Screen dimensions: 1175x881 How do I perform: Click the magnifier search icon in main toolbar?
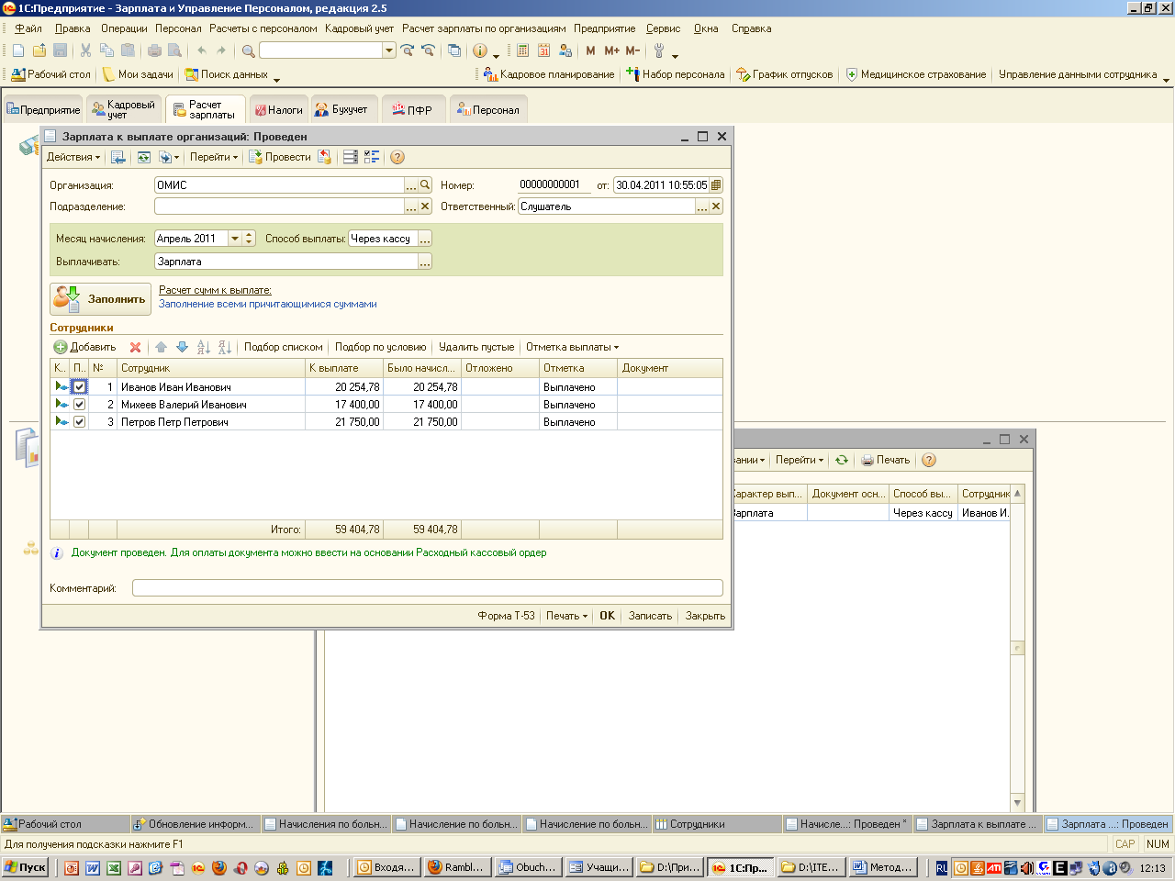click(x=248, y=50)
